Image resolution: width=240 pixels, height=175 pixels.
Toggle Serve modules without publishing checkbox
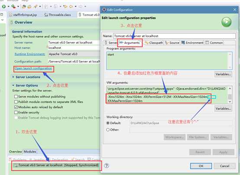(16, 97)
